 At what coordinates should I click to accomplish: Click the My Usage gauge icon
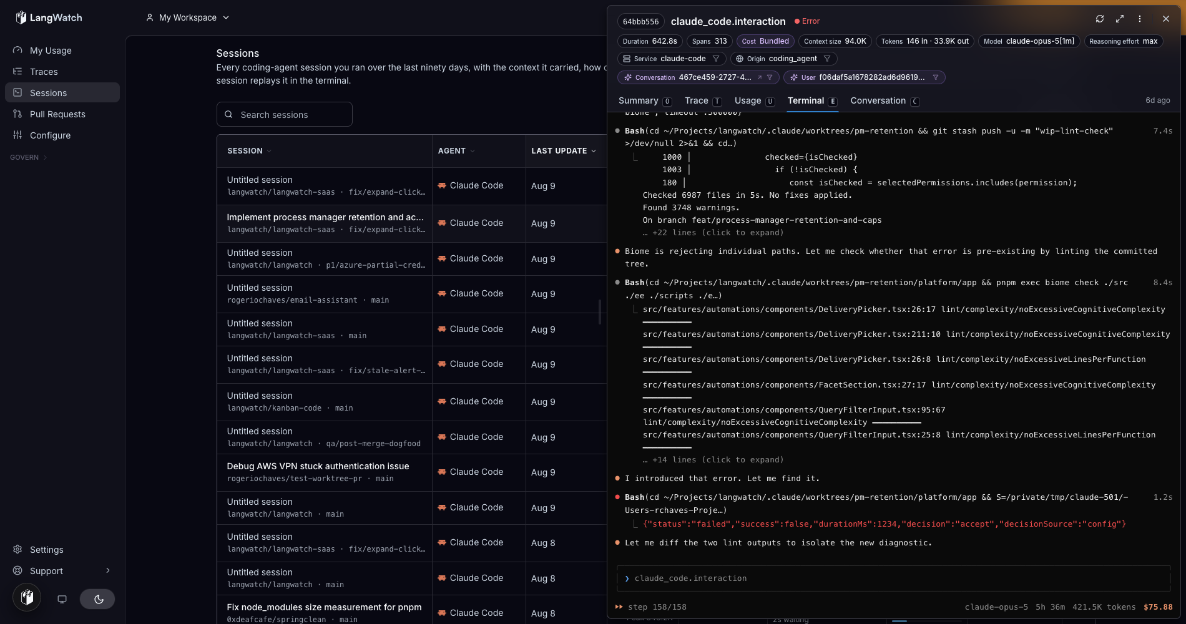click(x=17, y=50)
